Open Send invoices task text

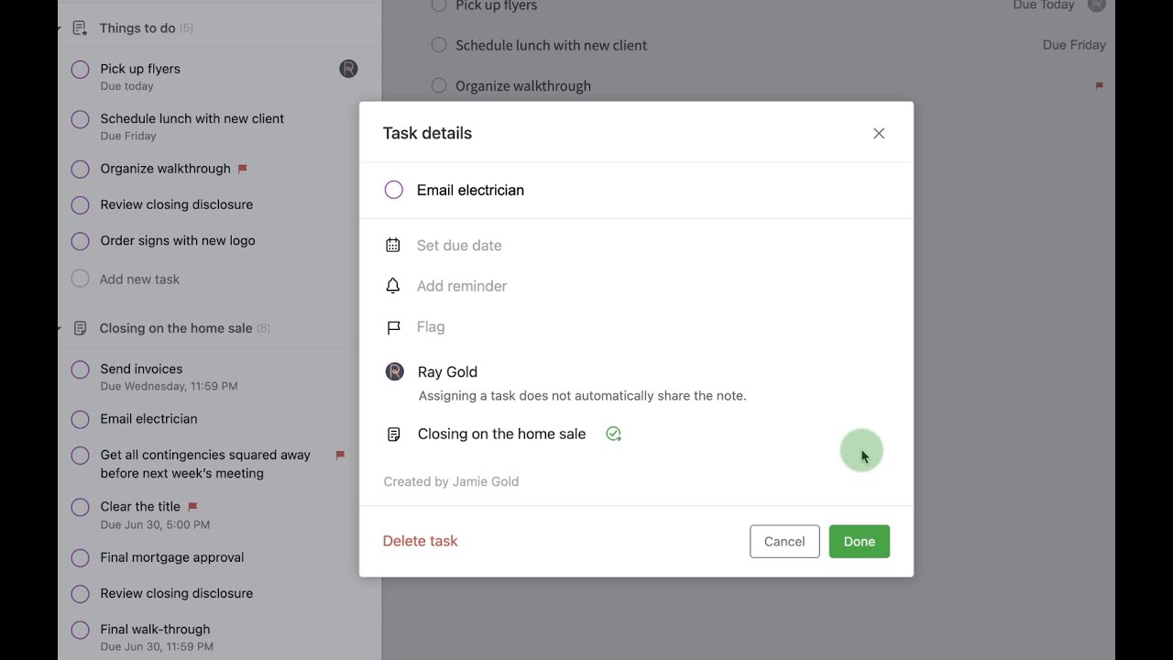point(141,368)
